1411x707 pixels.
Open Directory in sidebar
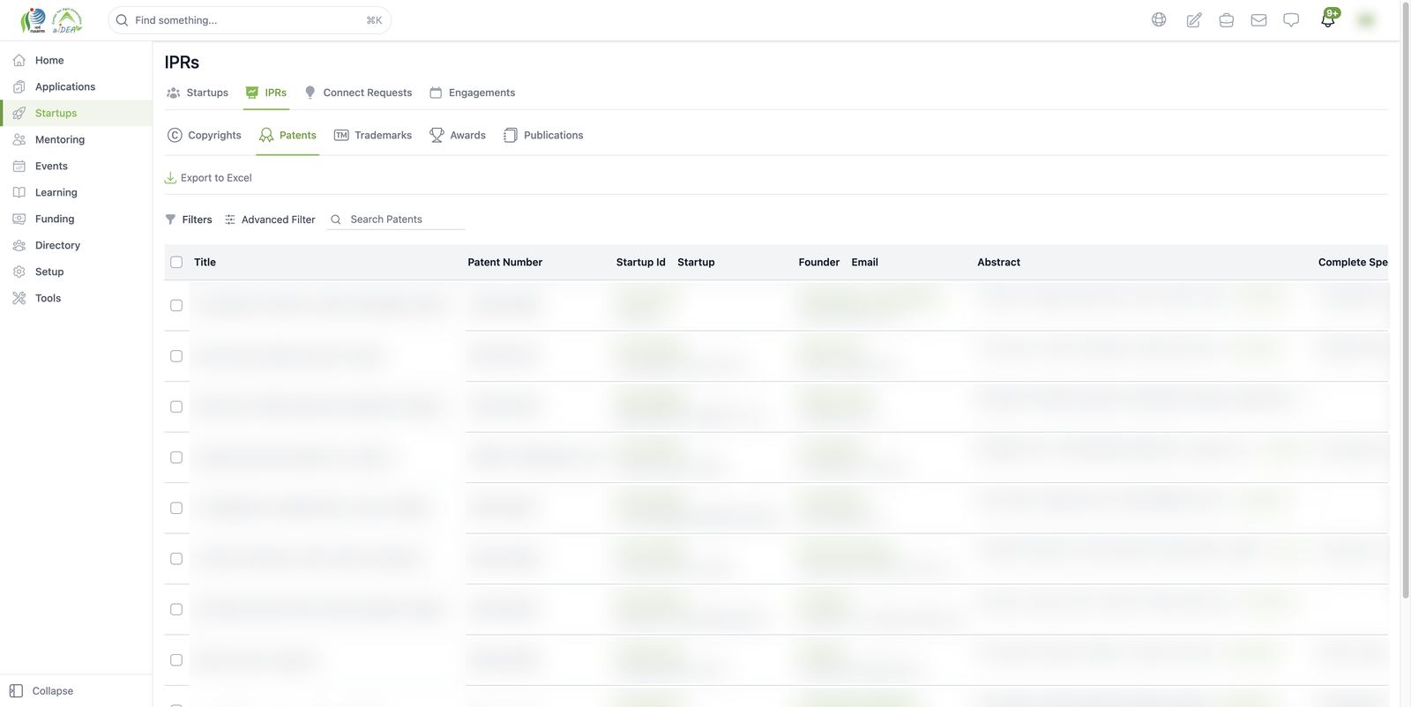[x=76, y=245]
